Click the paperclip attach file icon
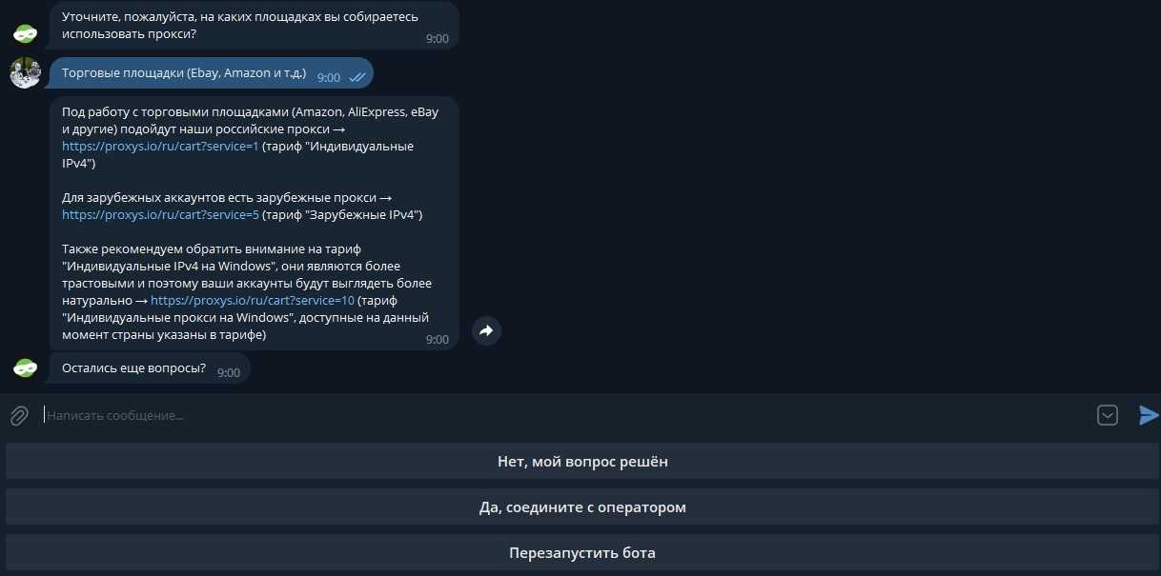This screenshot has width=1161, height=576. pyautogui.click(x=19, y=416)
